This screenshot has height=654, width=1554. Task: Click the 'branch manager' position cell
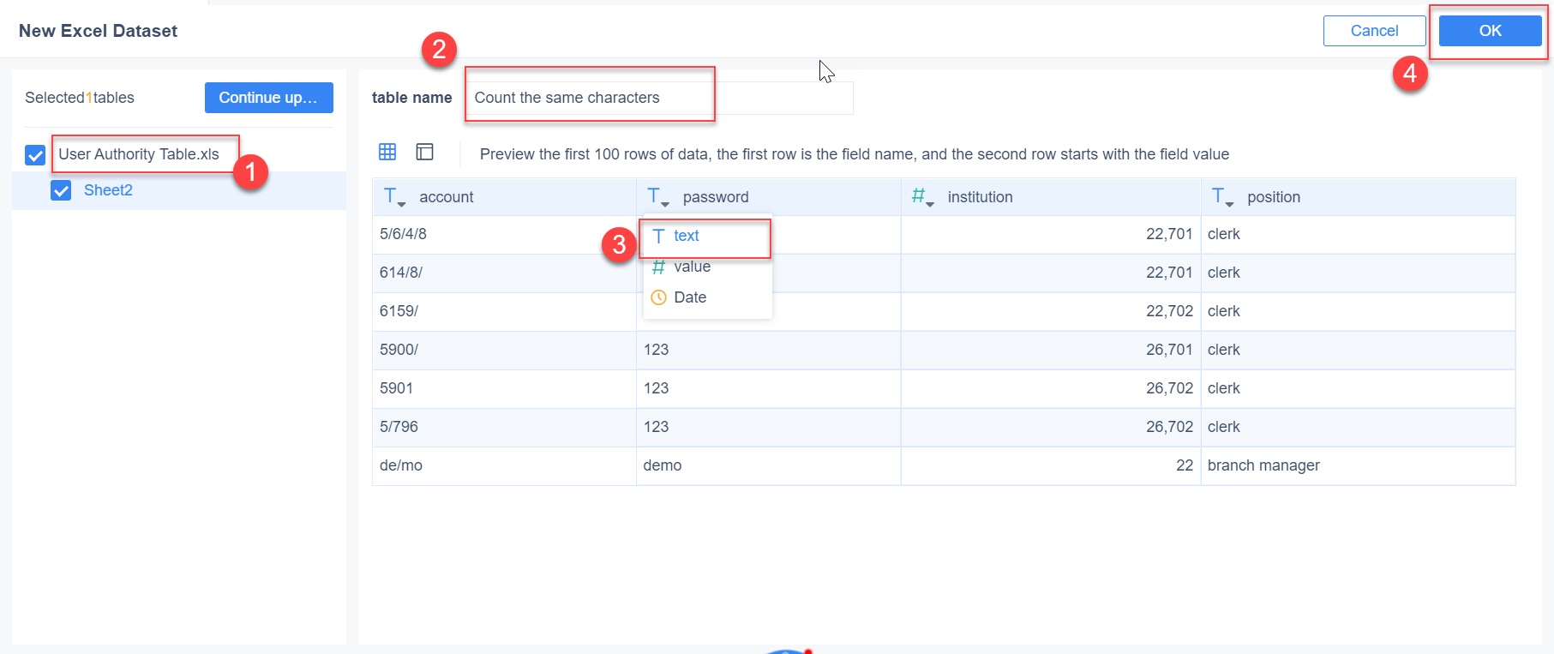[1263, 465]
